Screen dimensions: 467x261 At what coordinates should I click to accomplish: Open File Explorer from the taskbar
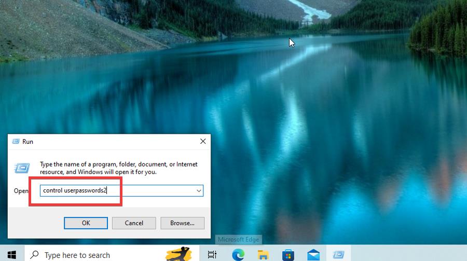[x=263, y=254]
